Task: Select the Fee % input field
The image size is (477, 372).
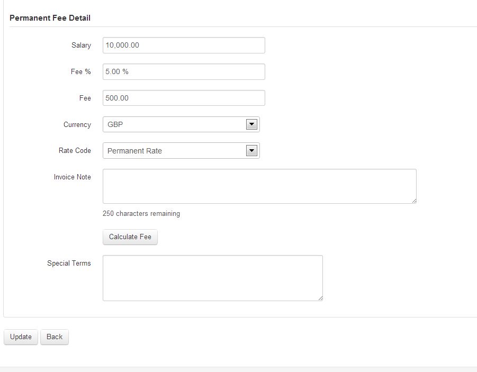Action: [184, 72]
